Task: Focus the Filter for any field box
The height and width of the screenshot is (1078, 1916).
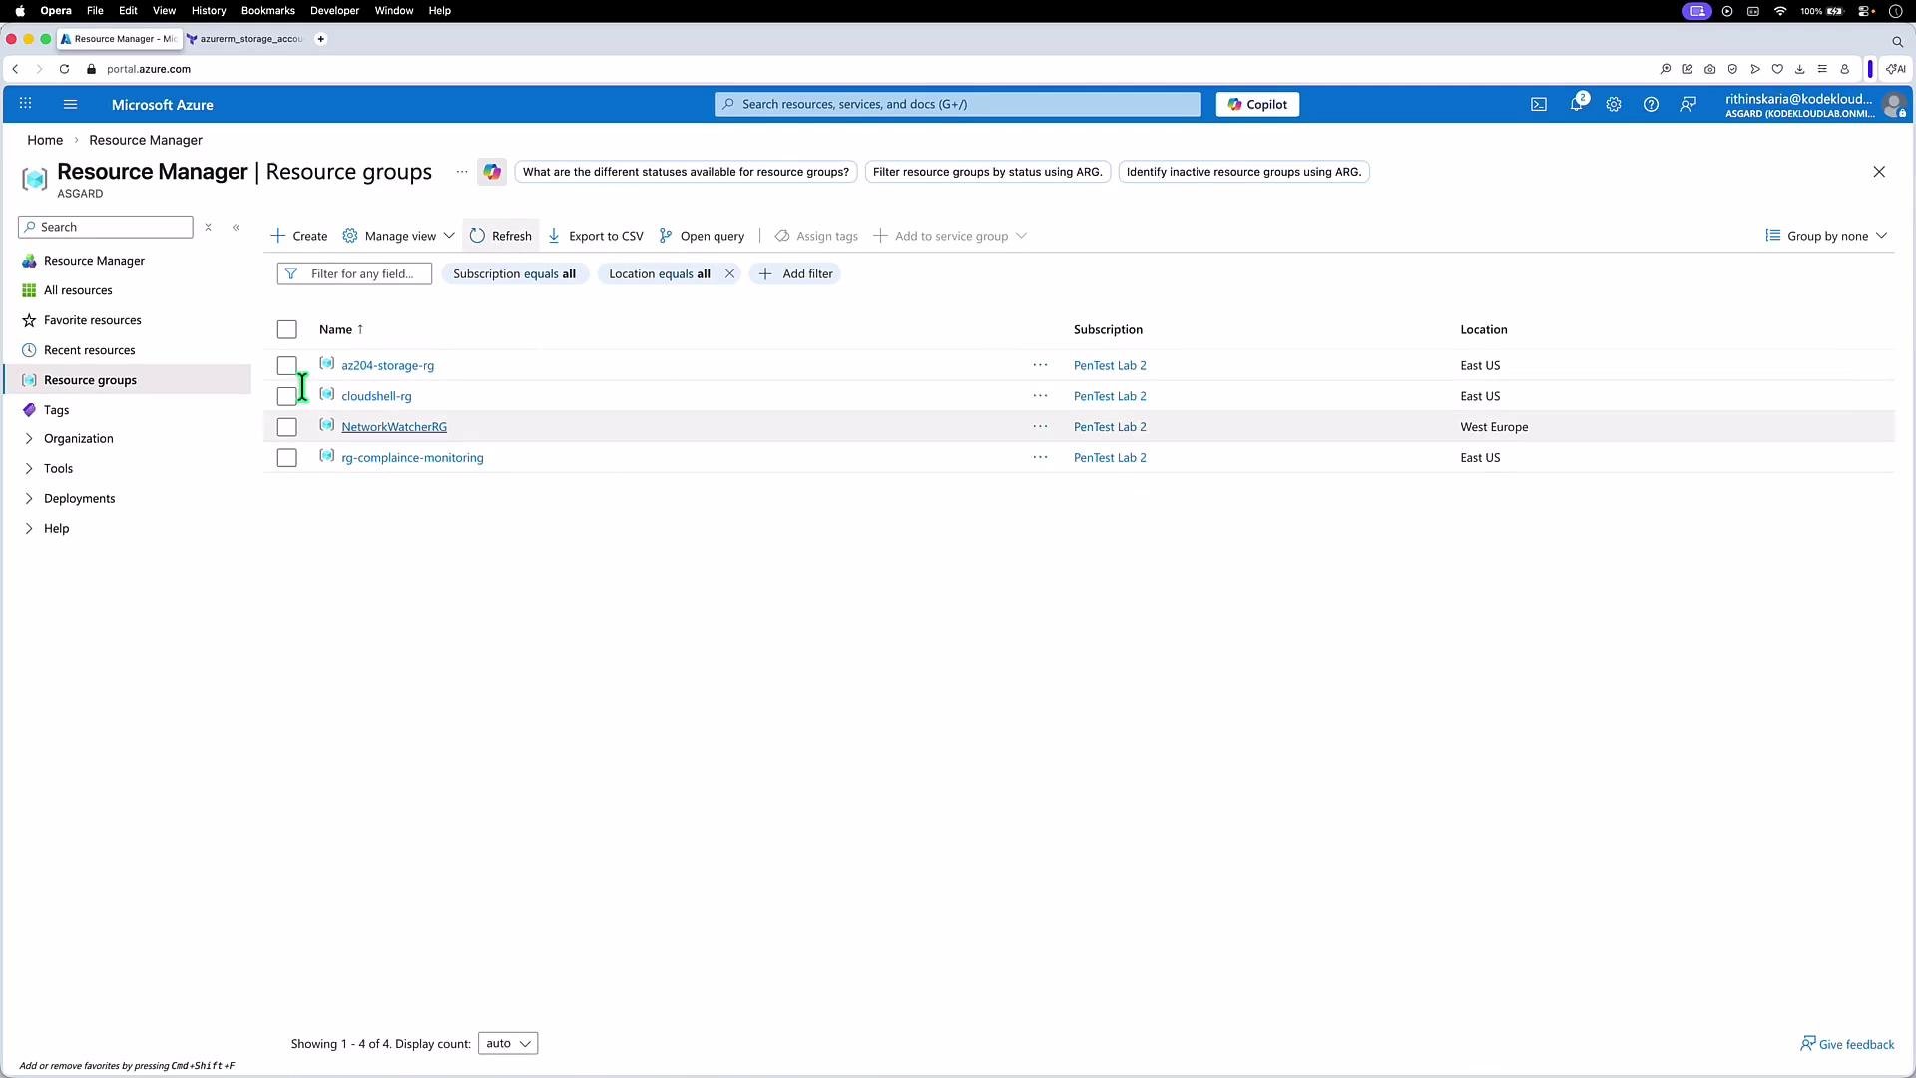Action: pos(354,274)
